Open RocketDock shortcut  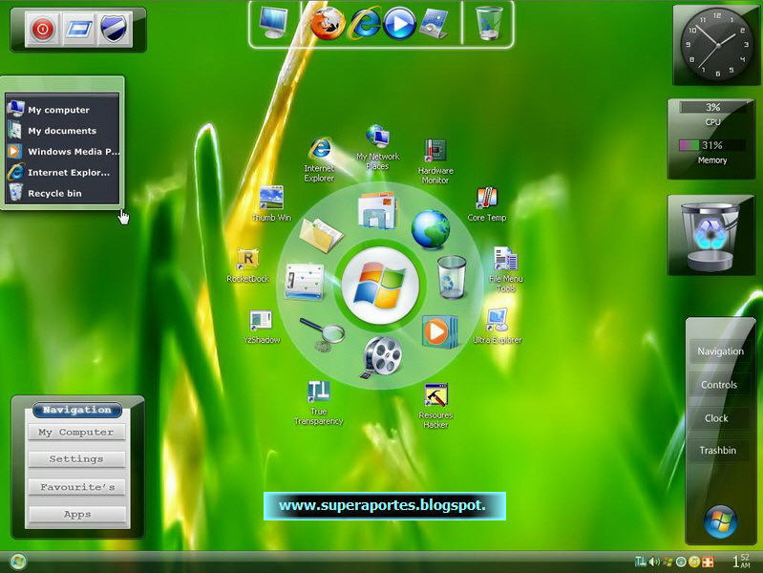tap(247, 265)
